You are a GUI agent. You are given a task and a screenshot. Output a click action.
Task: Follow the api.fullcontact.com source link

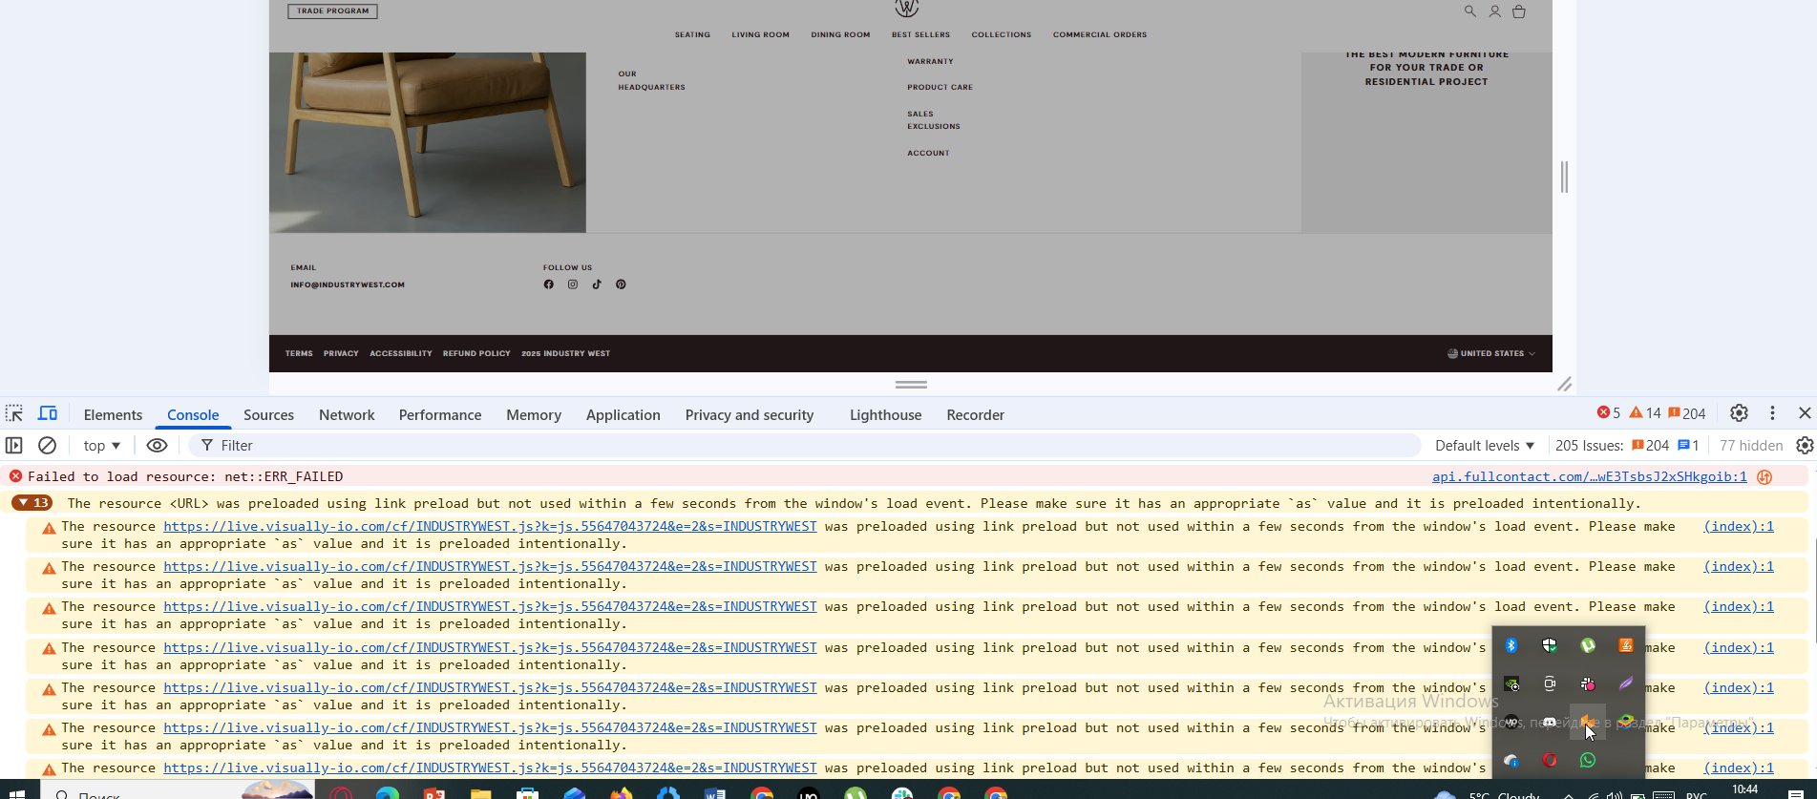coord(1590,476)
